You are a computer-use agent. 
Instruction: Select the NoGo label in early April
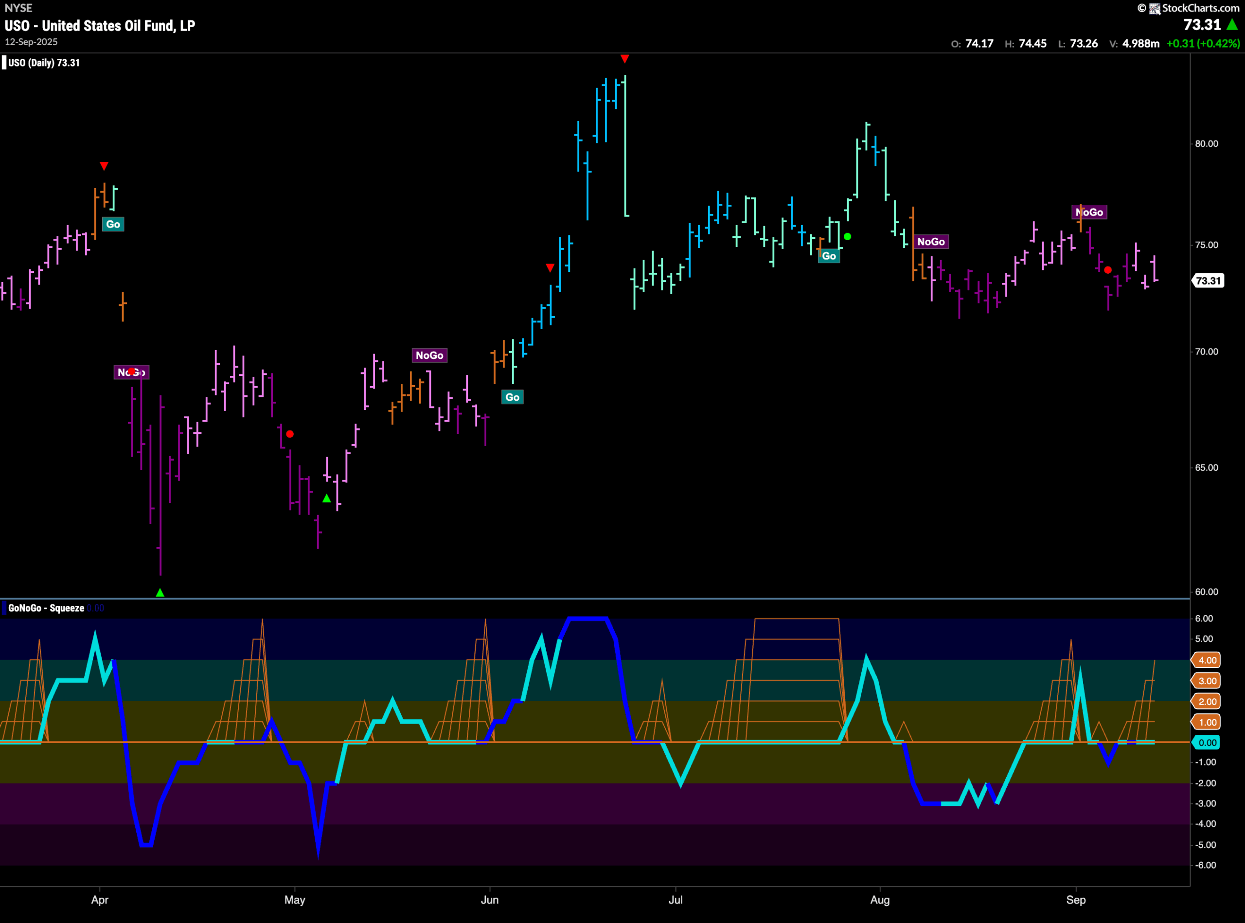(x=131, y=372)
